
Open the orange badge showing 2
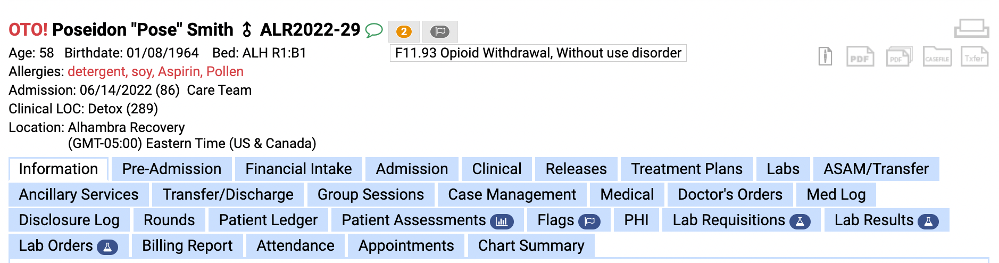tap(404, 31)
